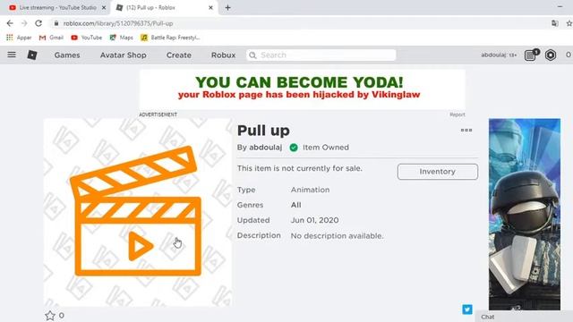Click the animation clapperboard thumbnail

pyautogui.click(x=138, y=212)
